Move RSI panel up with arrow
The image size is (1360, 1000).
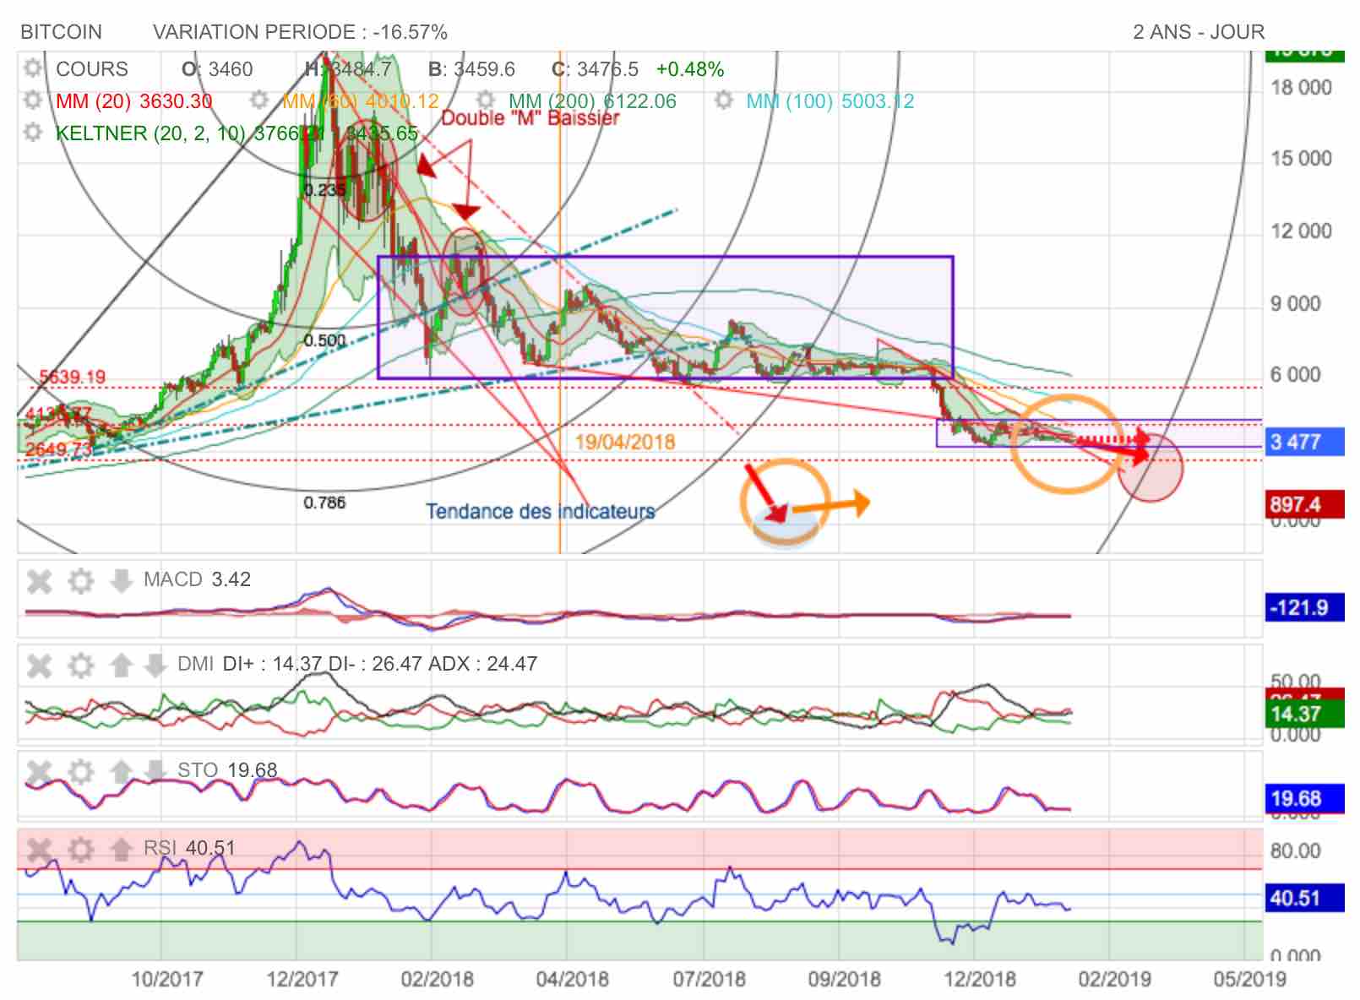click(x=121, y=849)
